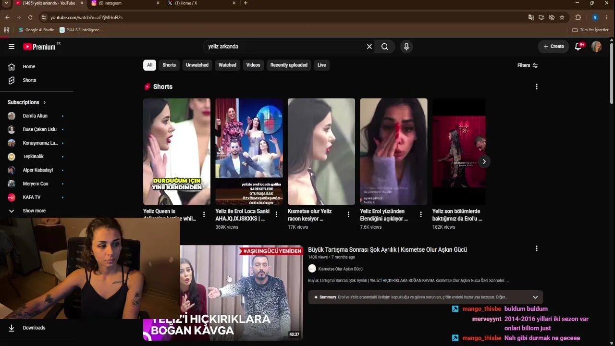The width and height of the screenshot is (615, 346).
Task: Bookmark this page with the star
Action: point(562,17)
